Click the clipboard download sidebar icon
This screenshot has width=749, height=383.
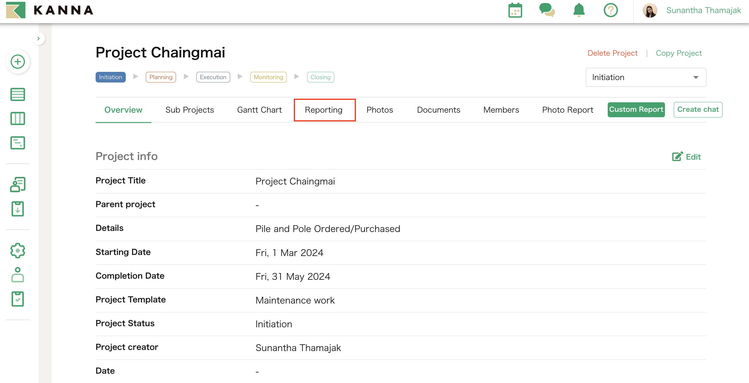(18, 209)
